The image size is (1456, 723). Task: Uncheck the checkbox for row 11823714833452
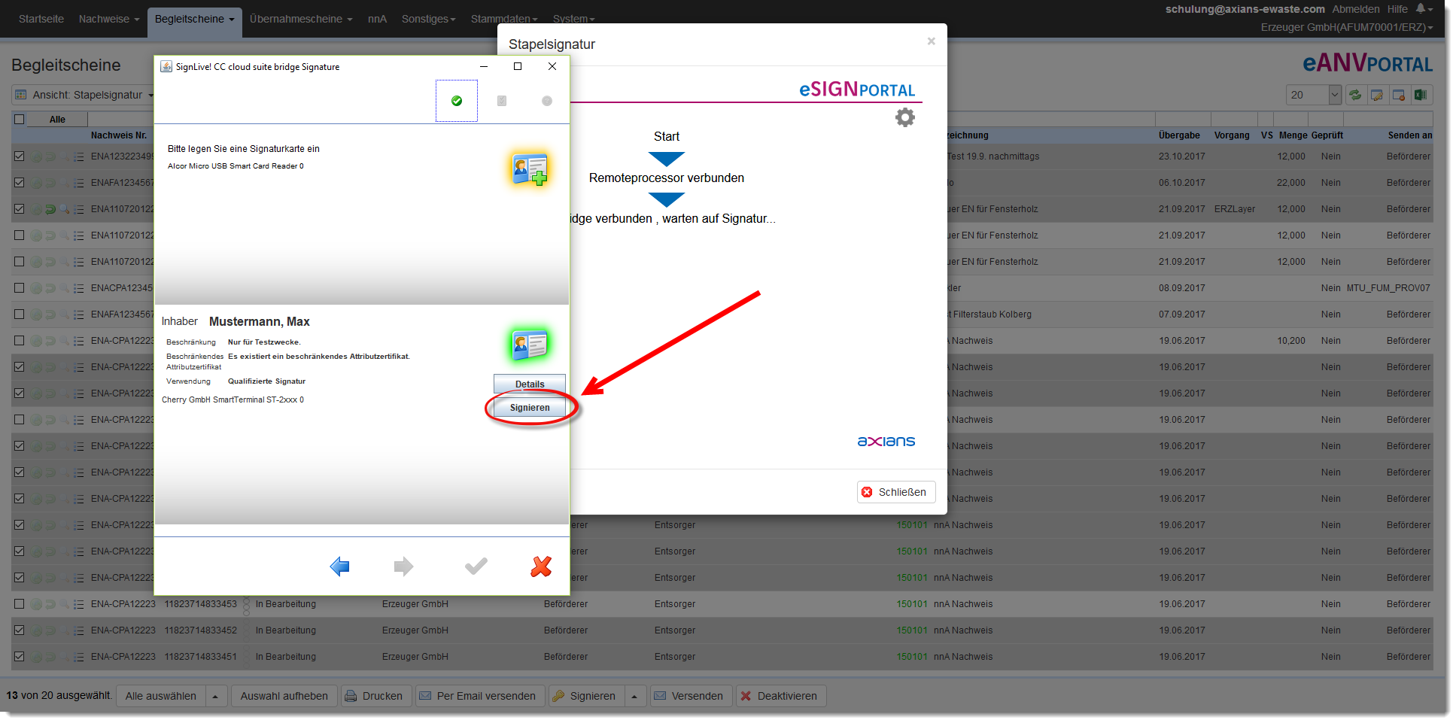point(20,630)
